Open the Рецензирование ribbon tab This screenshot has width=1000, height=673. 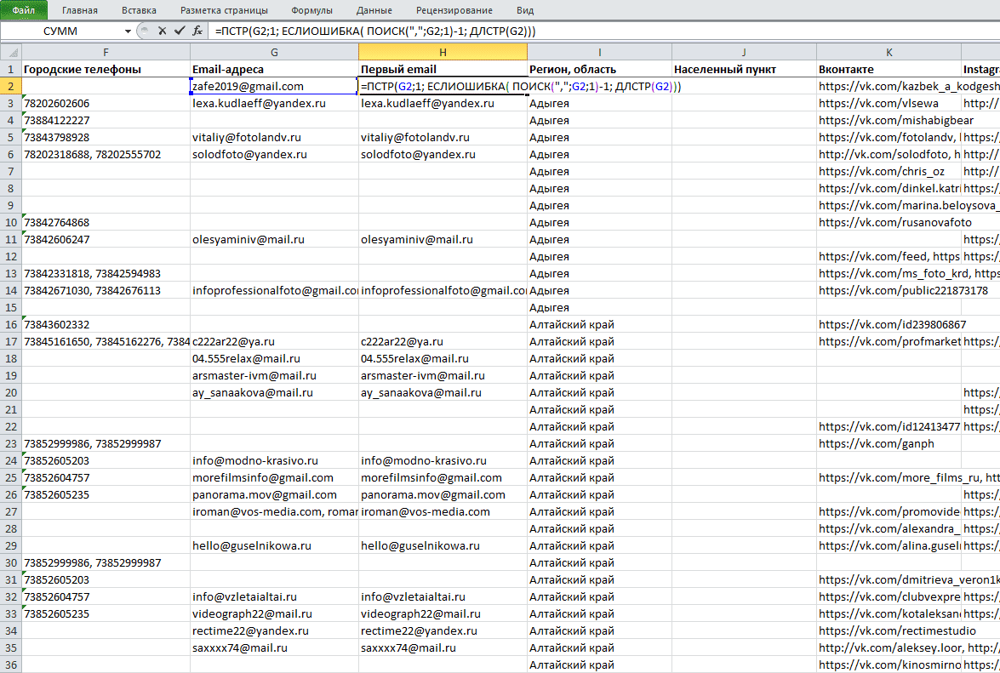[454, 10]
